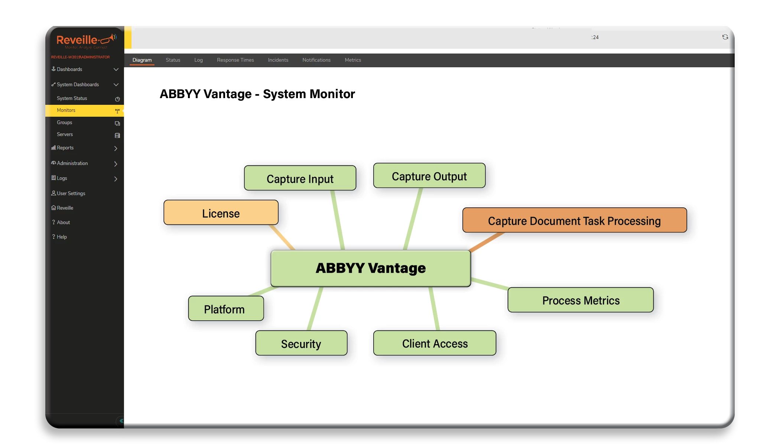Click the Dashboards anchor icon

click(x=53, y=69)
